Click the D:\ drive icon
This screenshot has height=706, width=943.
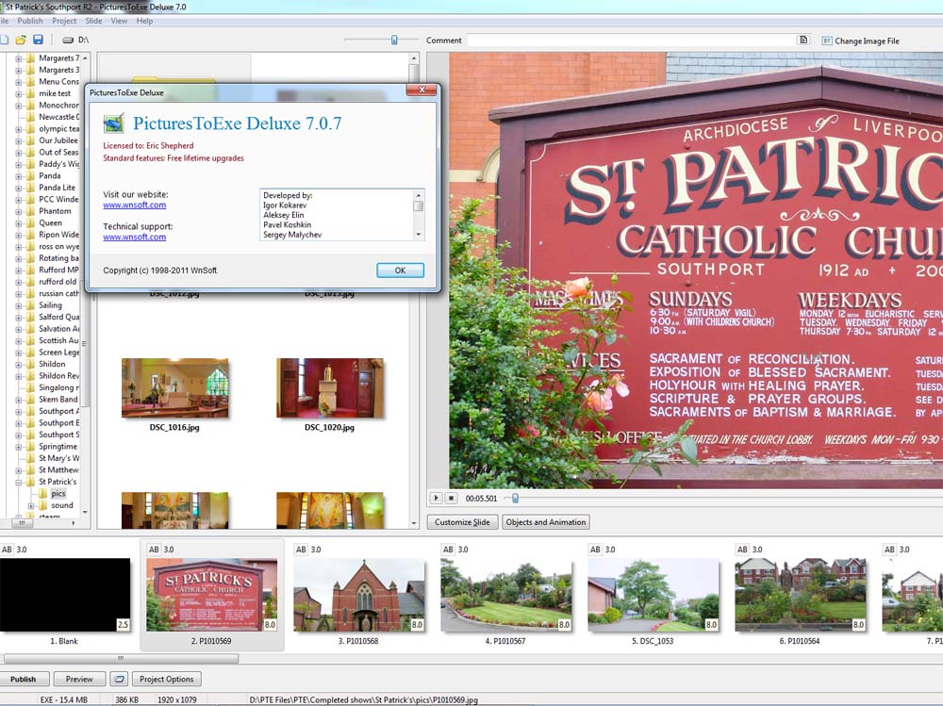click(68, 41)
